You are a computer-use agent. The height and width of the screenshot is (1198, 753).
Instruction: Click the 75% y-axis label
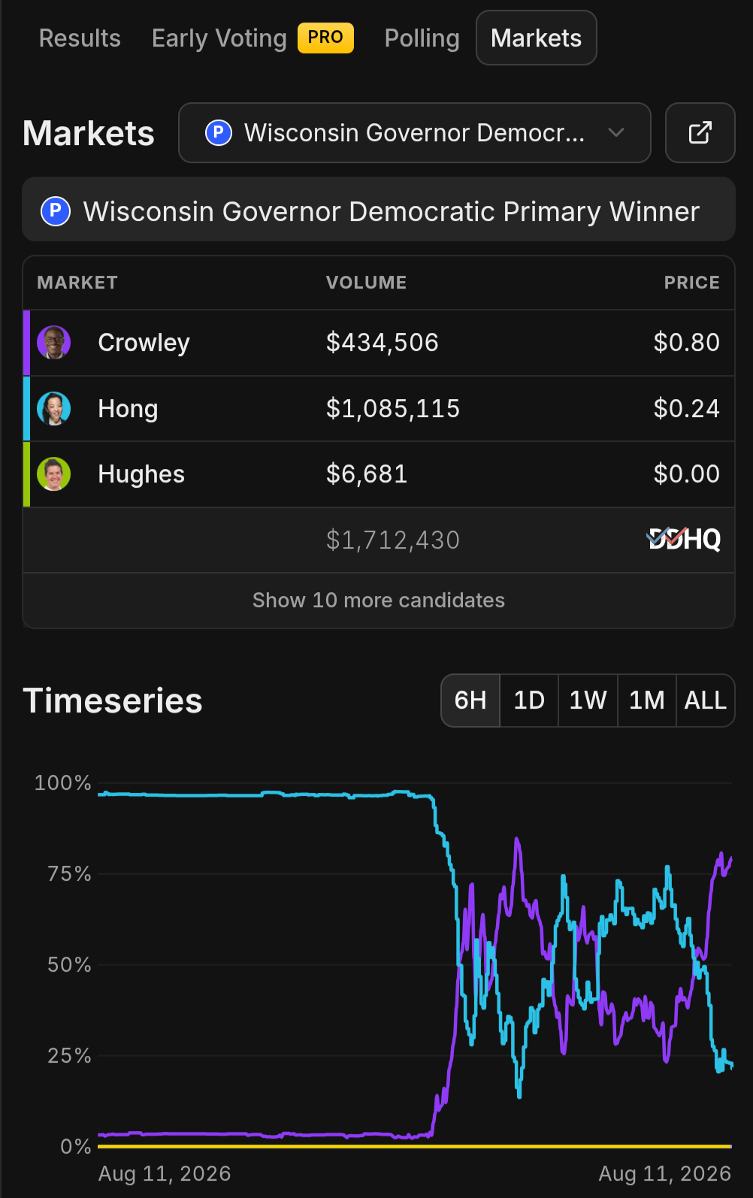(x=70, y=874)
